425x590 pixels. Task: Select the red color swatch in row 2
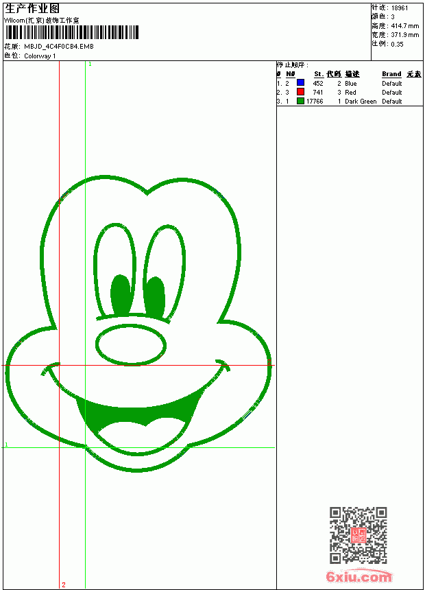click(x=300, y=92)
